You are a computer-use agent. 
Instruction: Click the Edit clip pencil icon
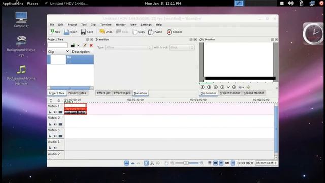[85, 45]
